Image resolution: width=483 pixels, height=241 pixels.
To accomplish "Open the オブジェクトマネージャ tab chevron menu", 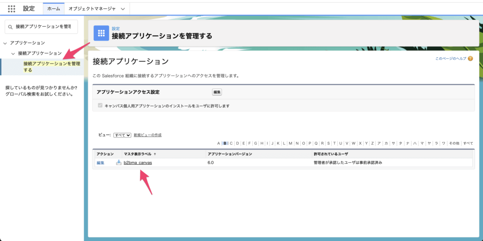I will pyautogui.click(x=123, y=9).
